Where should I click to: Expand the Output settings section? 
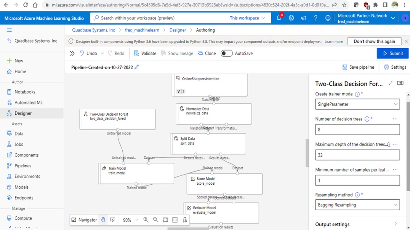point(357,224)
